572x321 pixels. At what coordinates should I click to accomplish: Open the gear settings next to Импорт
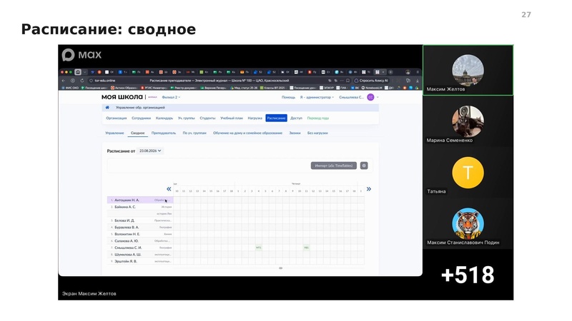(364, 165)
